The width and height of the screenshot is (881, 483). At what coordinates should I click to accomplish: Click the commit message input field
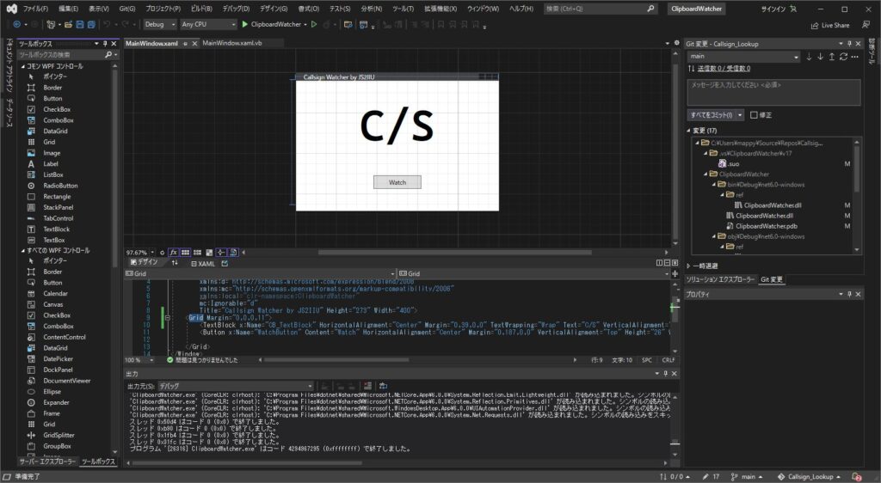773,92
